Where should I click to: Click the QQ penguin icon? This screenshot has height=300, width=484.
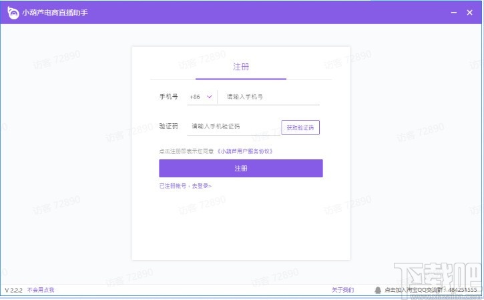(377, 290)
